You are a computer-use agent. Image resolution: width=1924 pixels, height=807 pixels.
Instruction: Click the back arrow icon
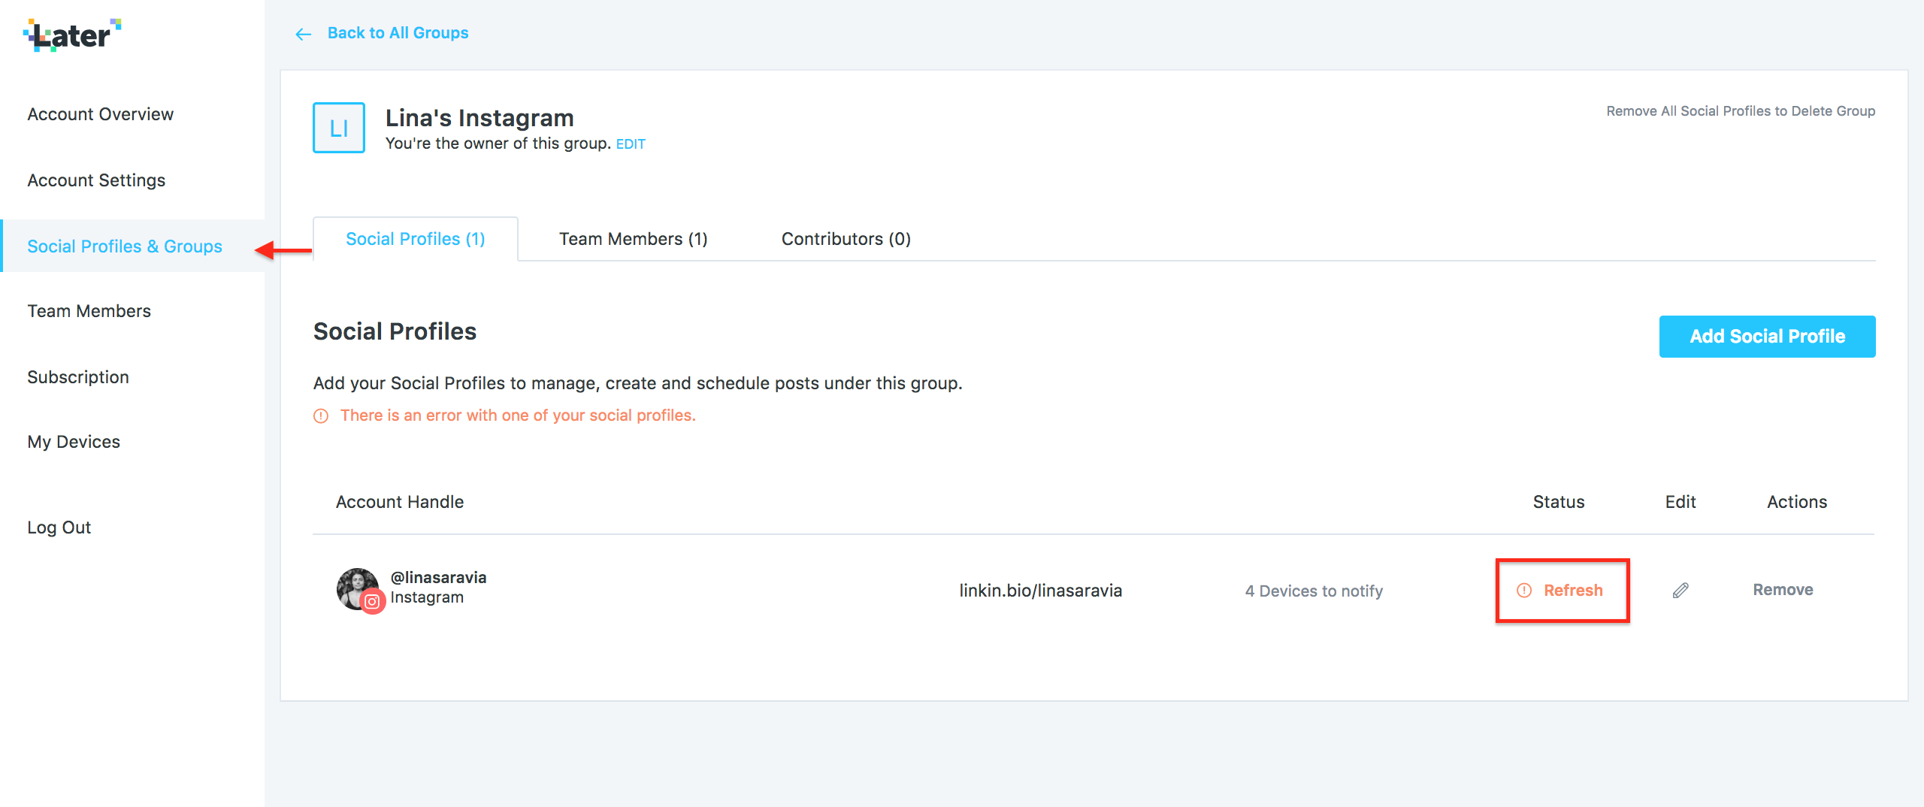pos(304,34)
